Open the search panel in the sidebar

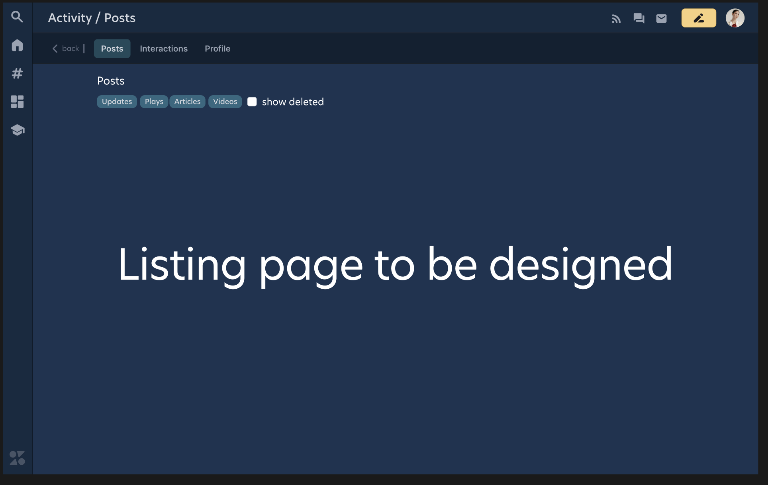coord(17,18)
